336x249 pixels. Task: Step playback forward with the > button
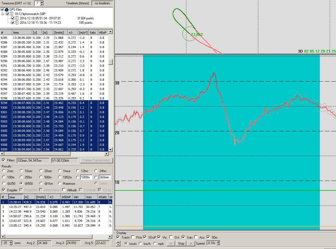point(191,243)
